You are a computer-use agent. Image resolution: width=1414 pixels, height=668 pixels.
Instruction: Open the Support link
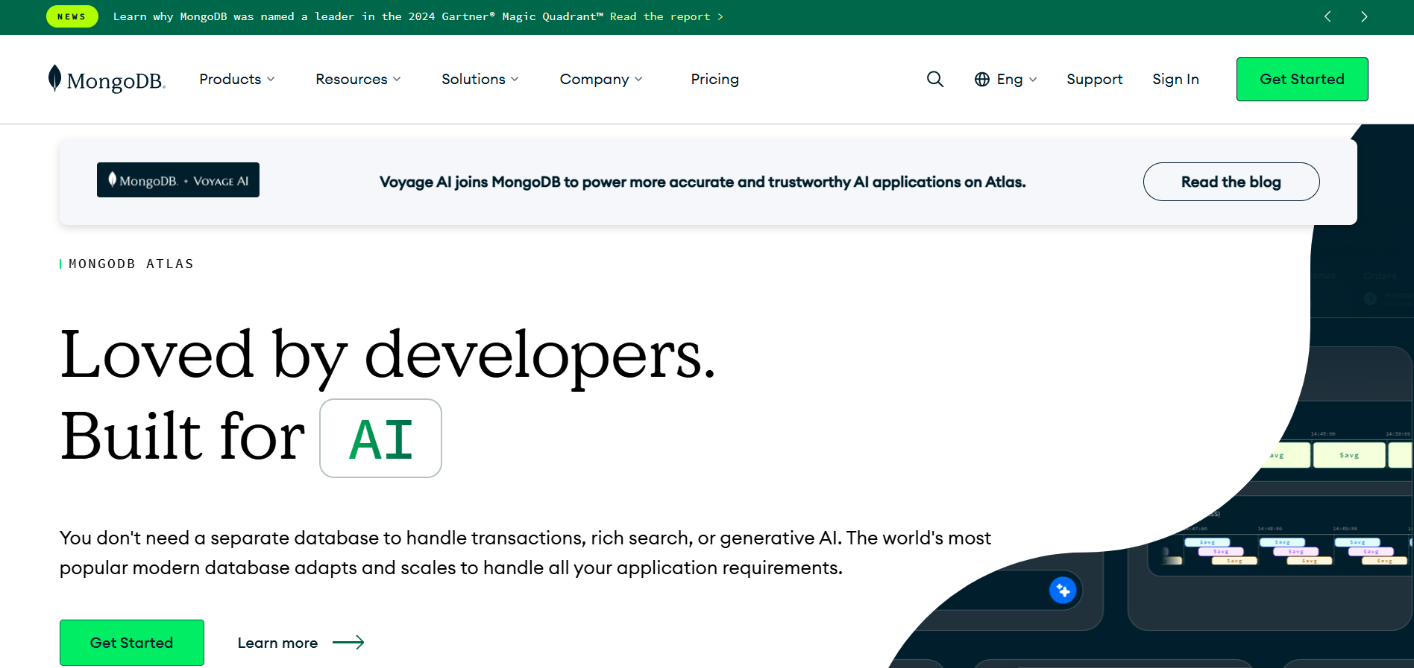(x=1094, y=79)
